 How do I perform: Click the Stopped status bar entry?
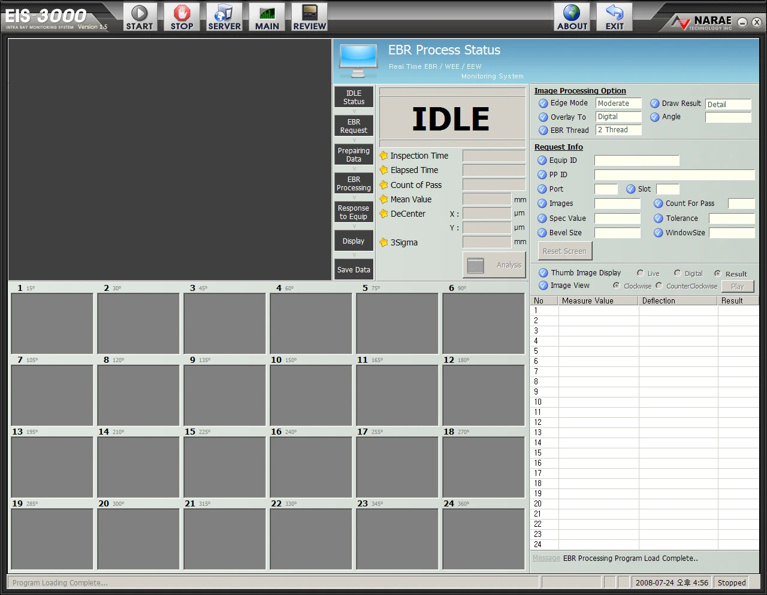732,582
